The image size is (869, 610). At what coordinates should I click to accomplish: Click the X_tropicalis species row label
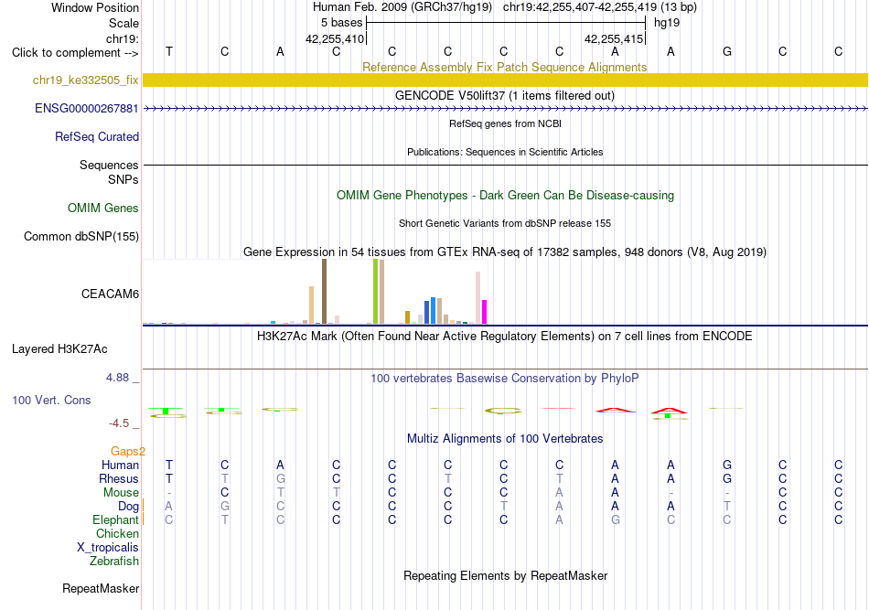[x=108, y=548]
